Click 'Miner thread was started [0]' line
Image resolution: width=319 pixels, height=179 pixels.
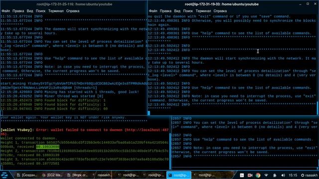pos(52,96)
